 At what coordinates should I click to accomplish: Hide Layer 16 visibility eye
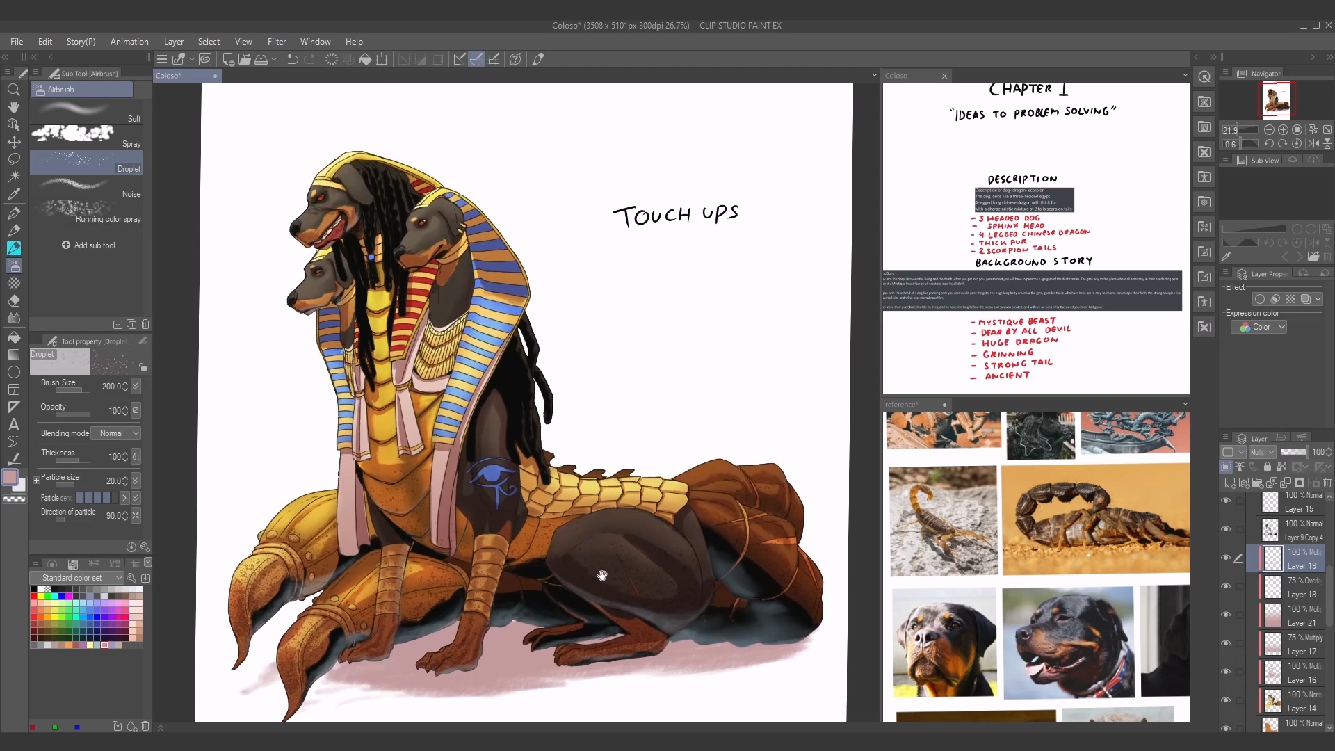point(1226,672)
